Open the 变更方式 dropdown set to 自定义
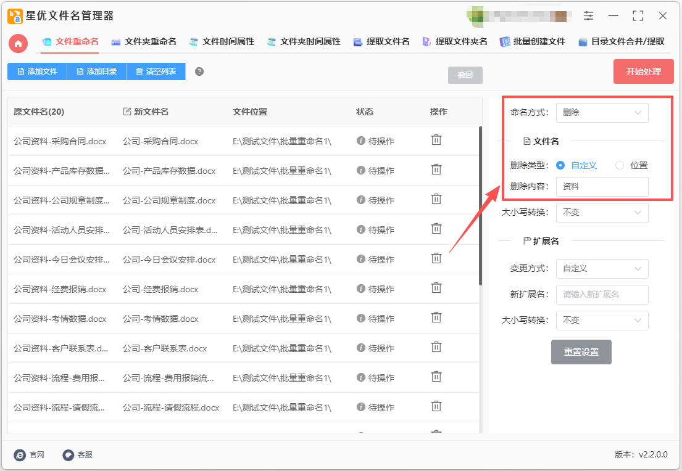The image size is (682, 471). [x=602, y=269]
